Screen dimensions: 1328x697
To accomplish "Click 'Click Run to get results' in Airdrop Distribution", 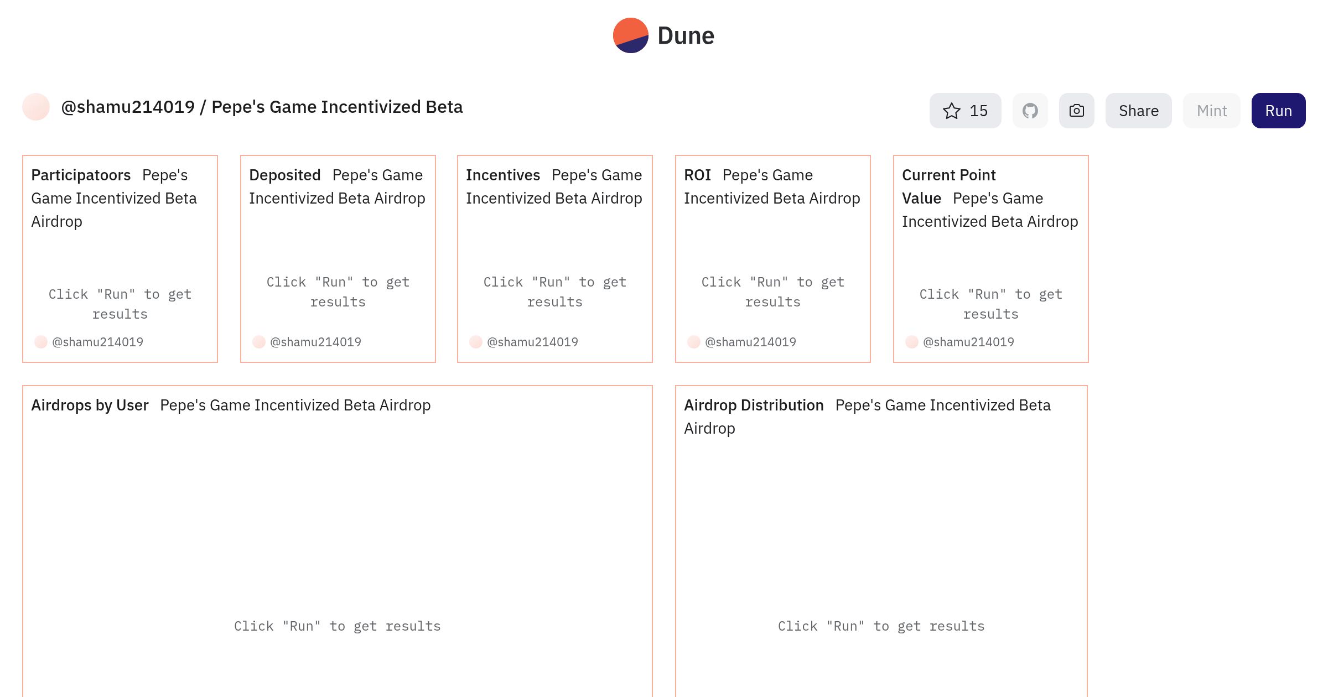I will tap(881, 626).
